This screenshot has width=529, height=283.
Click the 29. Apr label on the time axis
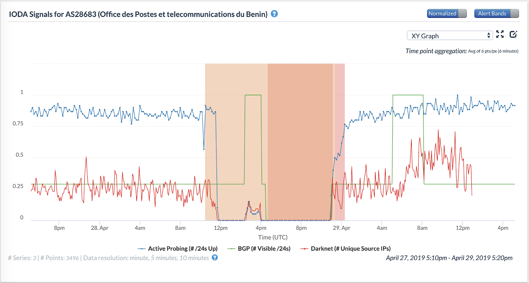click(x=342, y=228)
